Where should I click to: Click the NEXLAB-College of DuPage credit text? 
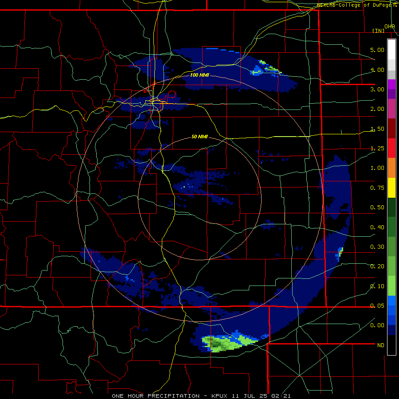tap(357, 5)
